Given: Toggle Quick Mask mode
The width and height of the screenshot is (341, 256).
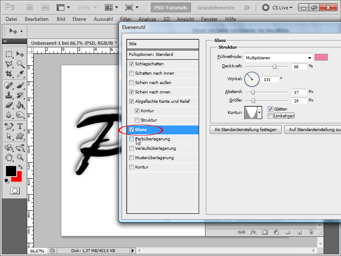Looking at the screenshot, I should pyautogui.click(x=15, y=191).
